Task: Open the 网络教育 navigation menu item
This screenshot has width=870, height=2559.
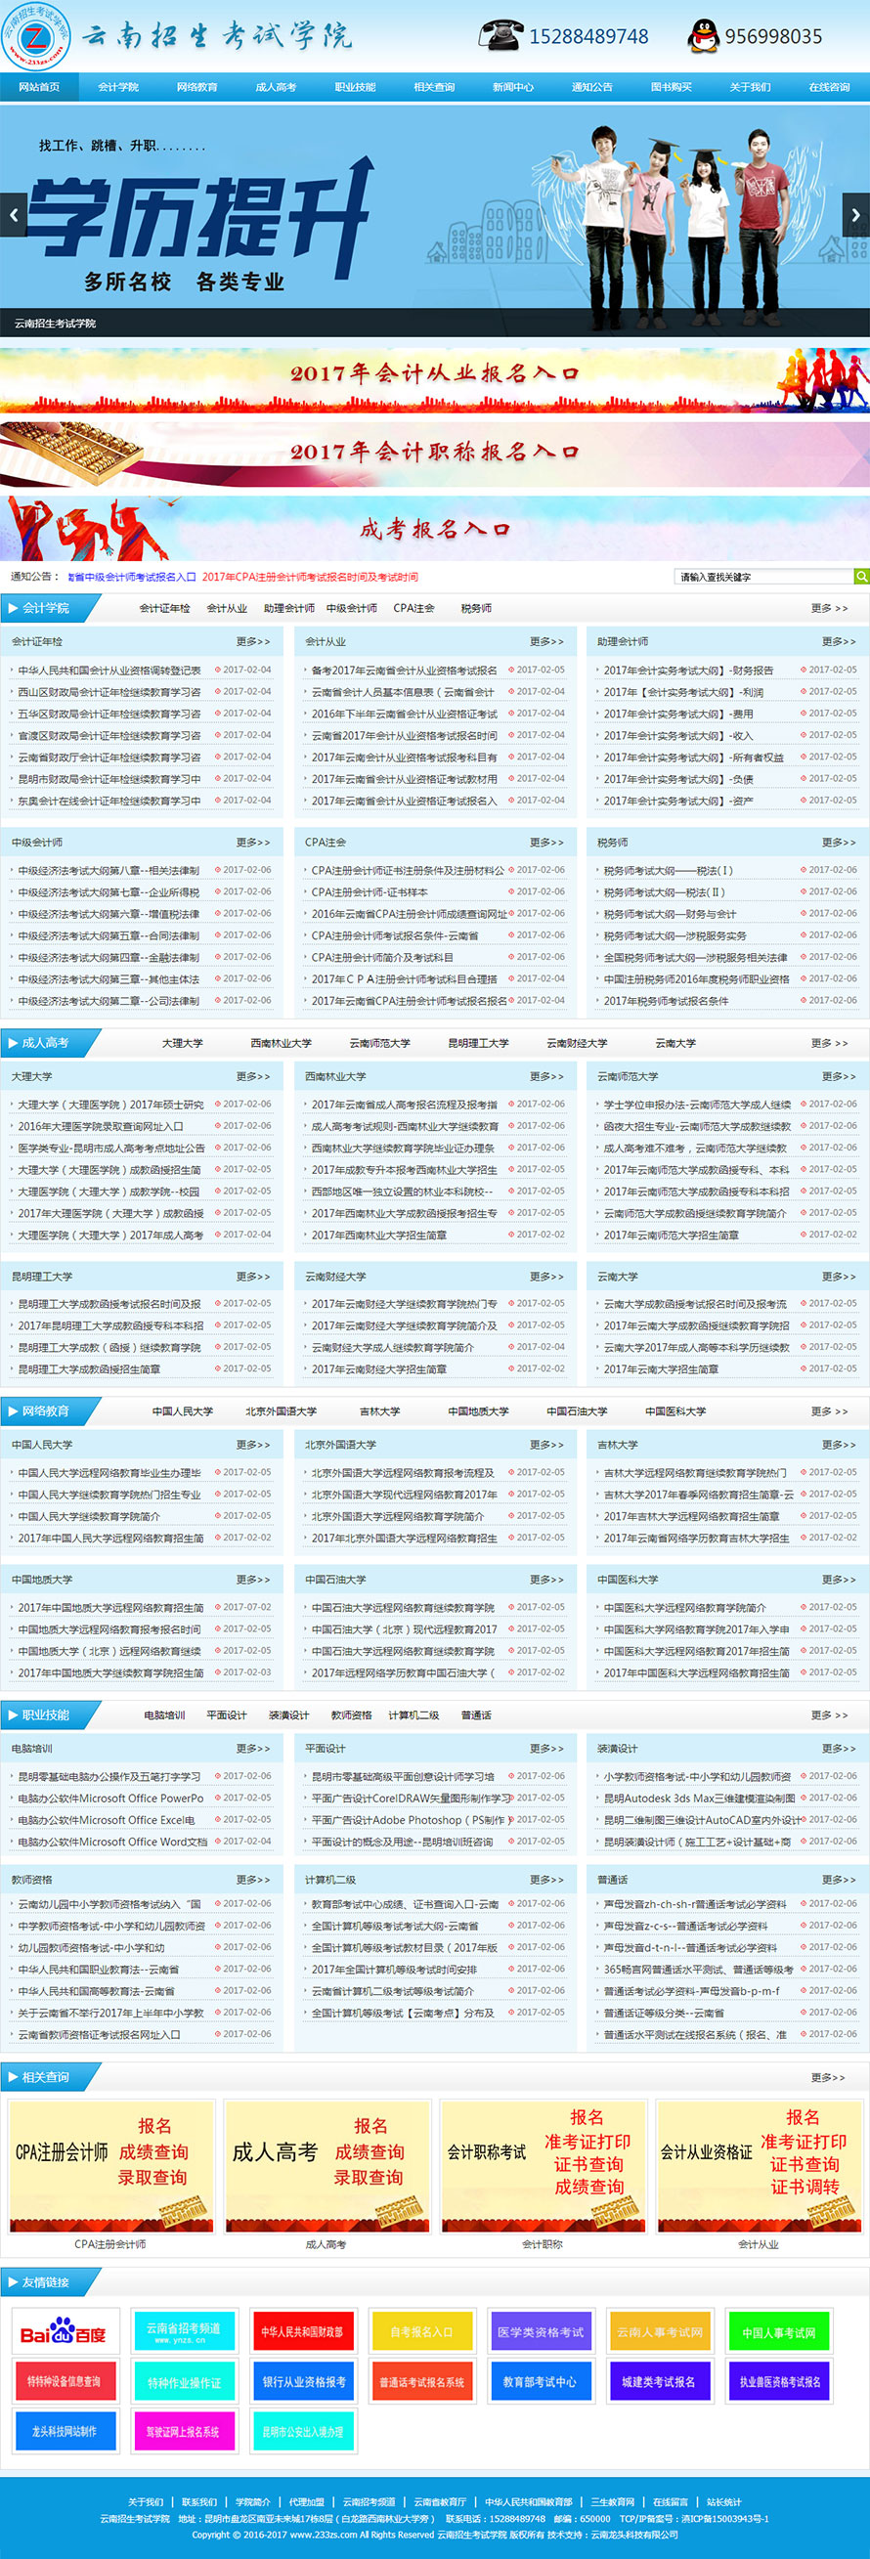Action: click(196, 87)
